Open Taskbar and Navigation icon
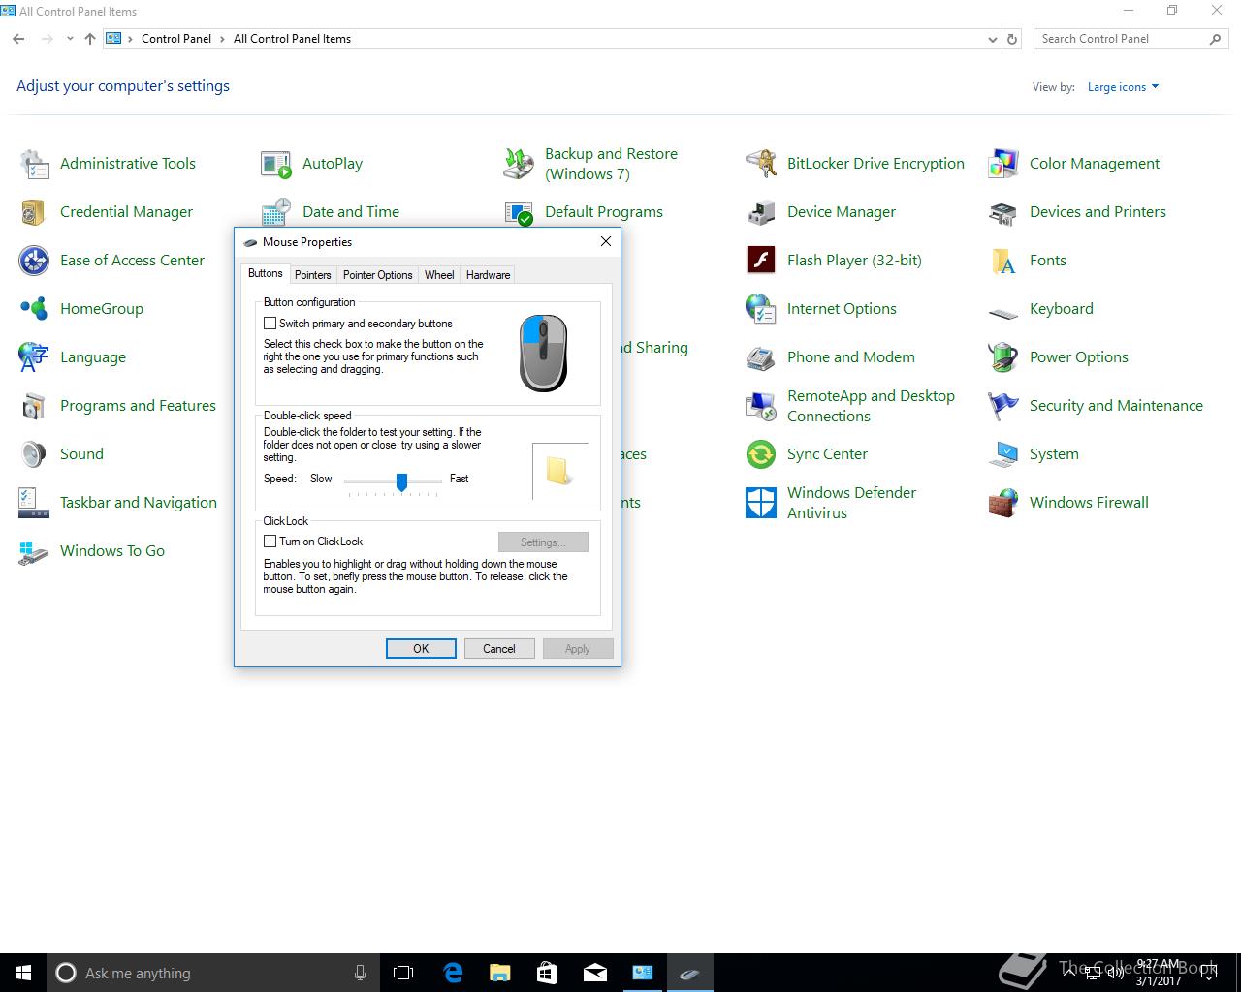The height and width of the screenshot is (992, 1241). [x=34, y=503]
